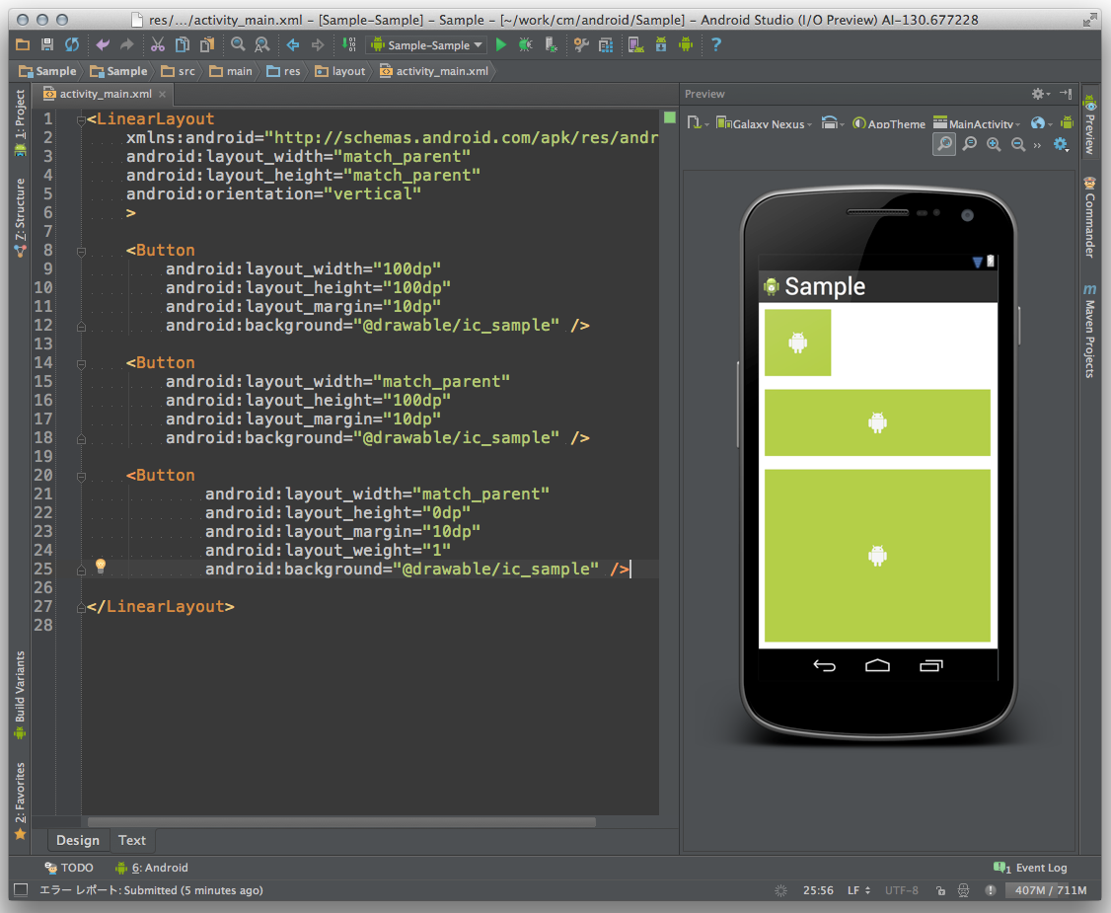The height and width of the screenshot is (913, 1111).
Task: Close the activity_main.xml tab
Action: pyautogui.click(x=162, y=94)
